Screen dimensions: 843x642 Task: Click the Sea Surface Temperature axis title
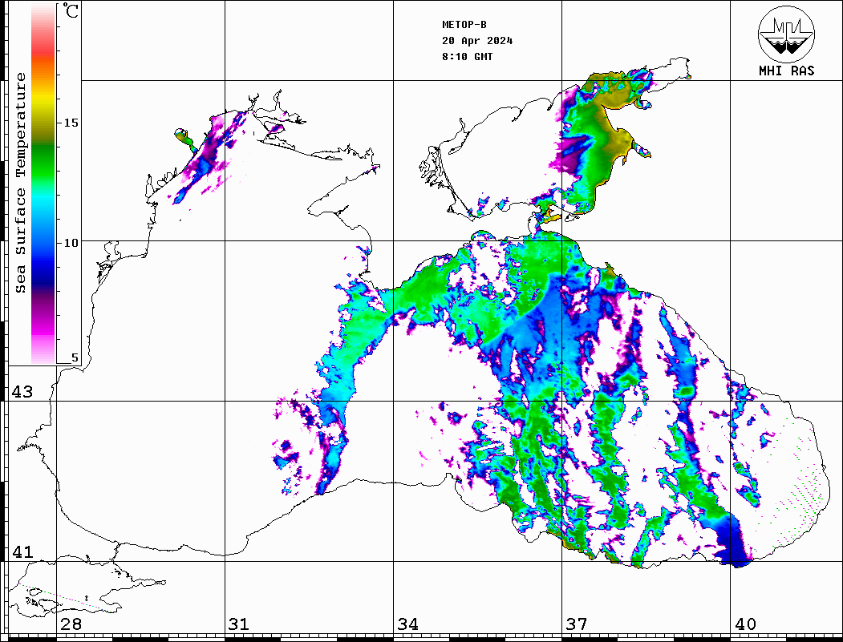20,184
